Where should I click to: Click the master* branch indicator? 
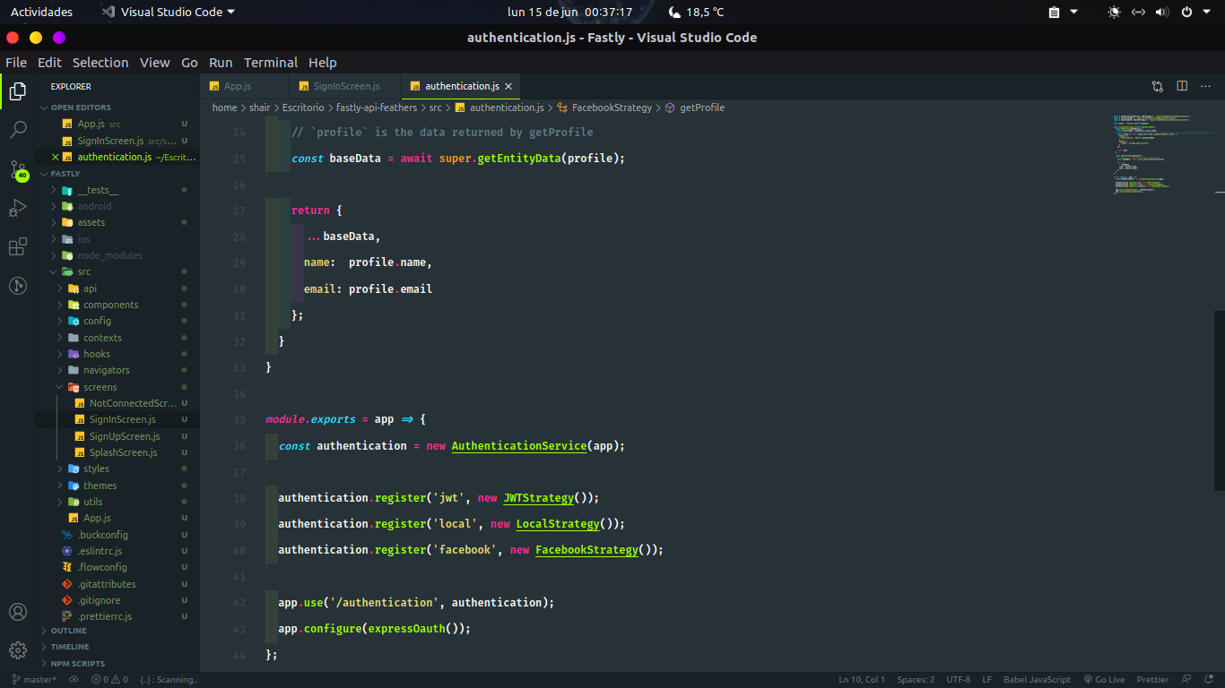click(x=33, y=679)
